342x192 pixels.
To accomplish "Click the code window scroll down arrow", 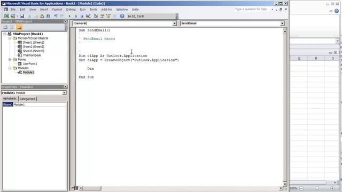I will [x=285, y=184].
